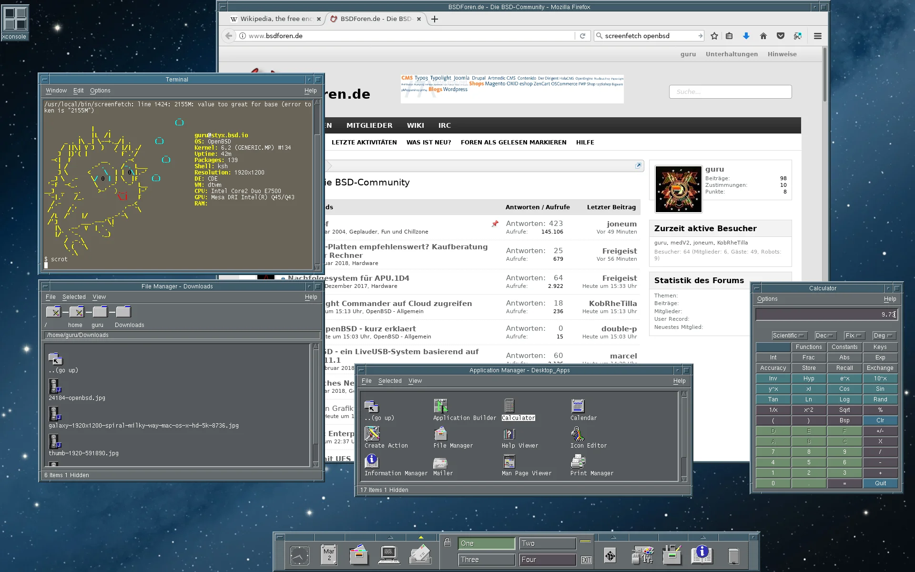The width and height of the screenshot is (915, 572).
Task: Open the Home Folder file drawer icon
Action: click(x=359, y=555)
